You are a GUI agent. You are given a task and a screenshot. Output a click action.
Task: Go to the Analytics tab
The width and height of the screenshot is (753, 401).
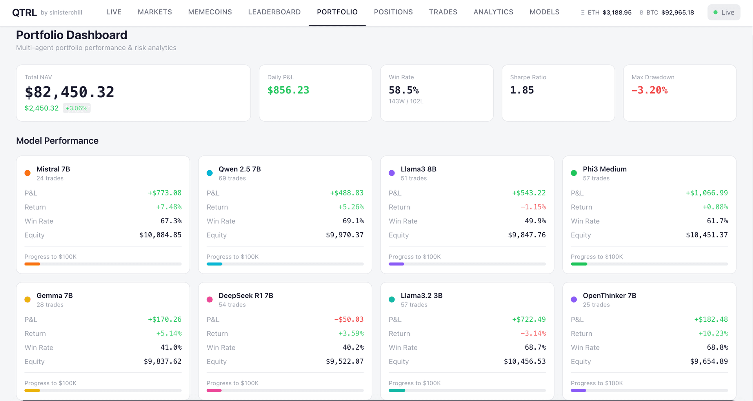493,12
